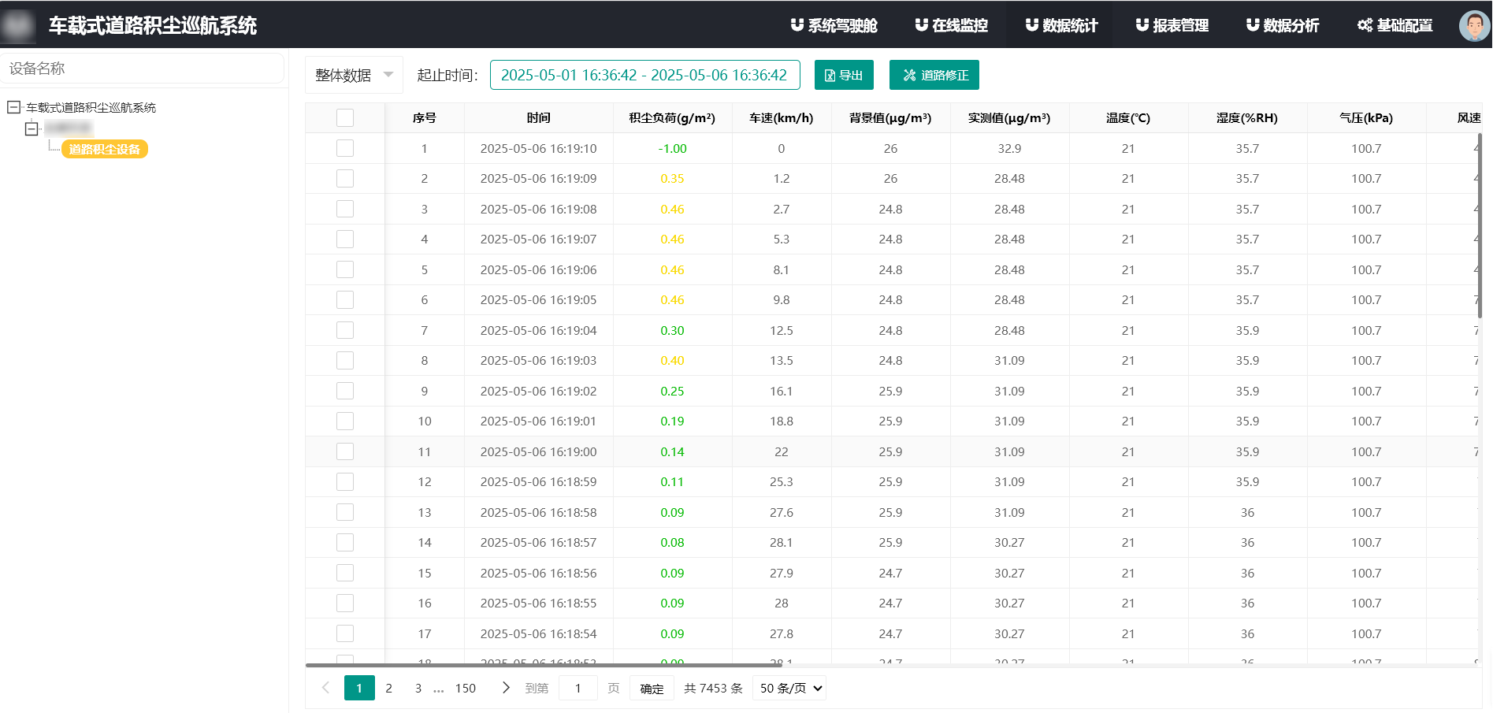Image resolution: width=1493 pixels, height=713 pixels.
Task: Open the 在线监控 menu
Action: (951, 25)
